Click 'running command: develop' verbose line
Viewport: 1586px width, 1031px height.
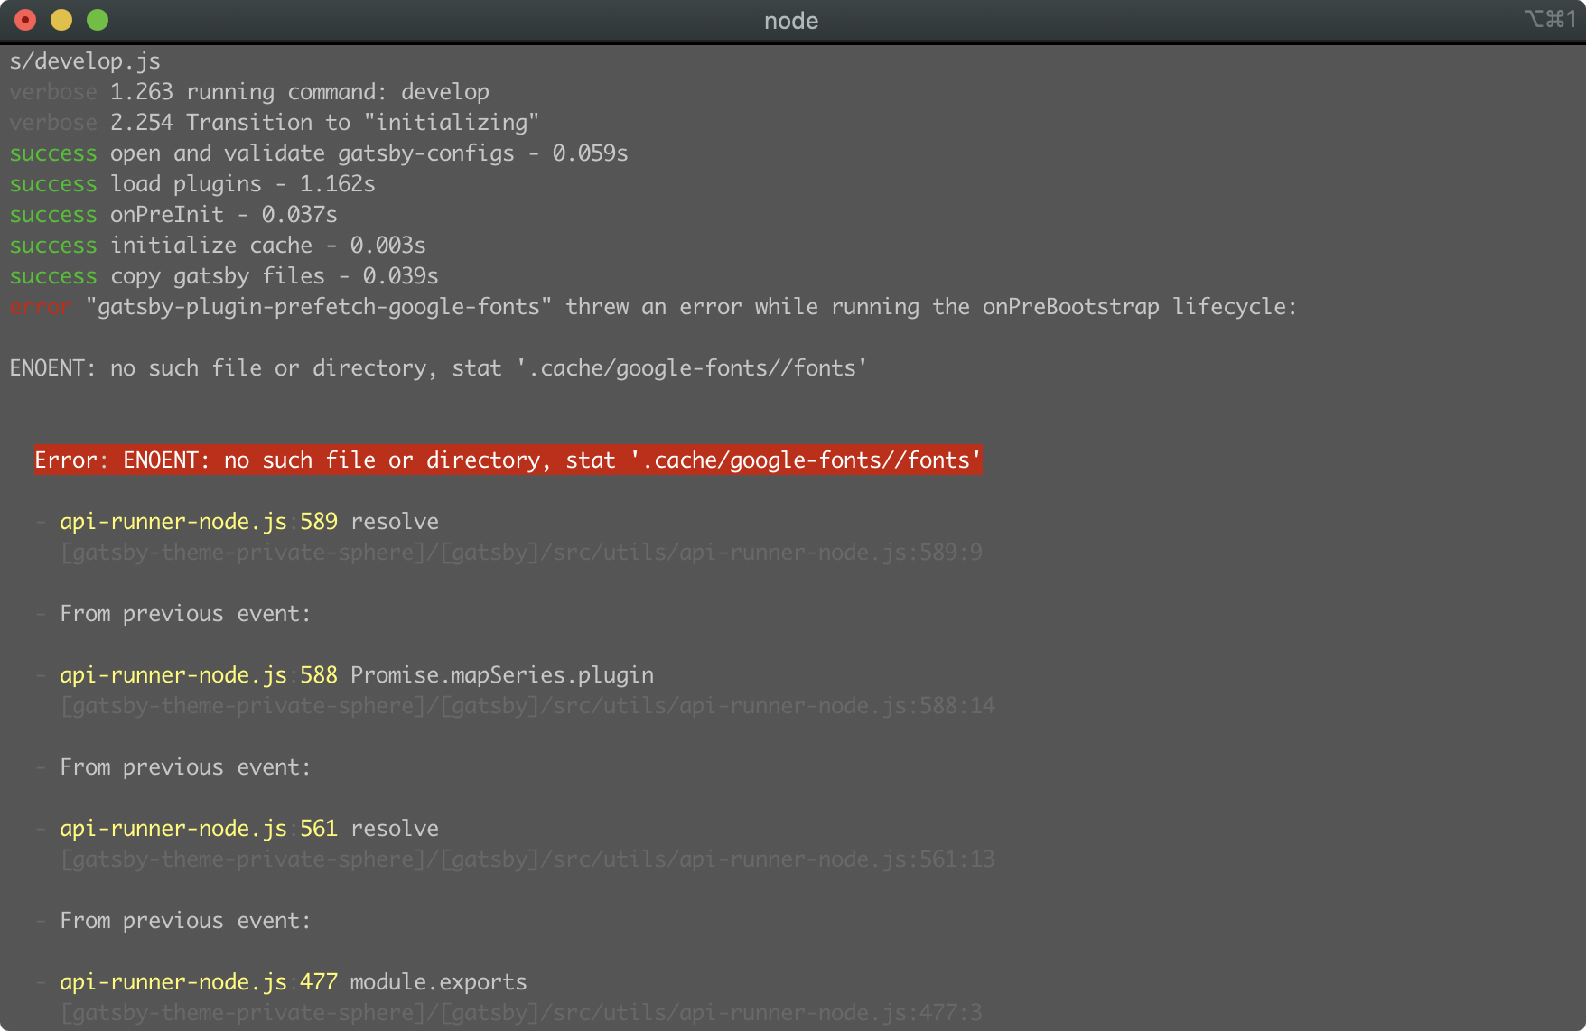point(249,92)
